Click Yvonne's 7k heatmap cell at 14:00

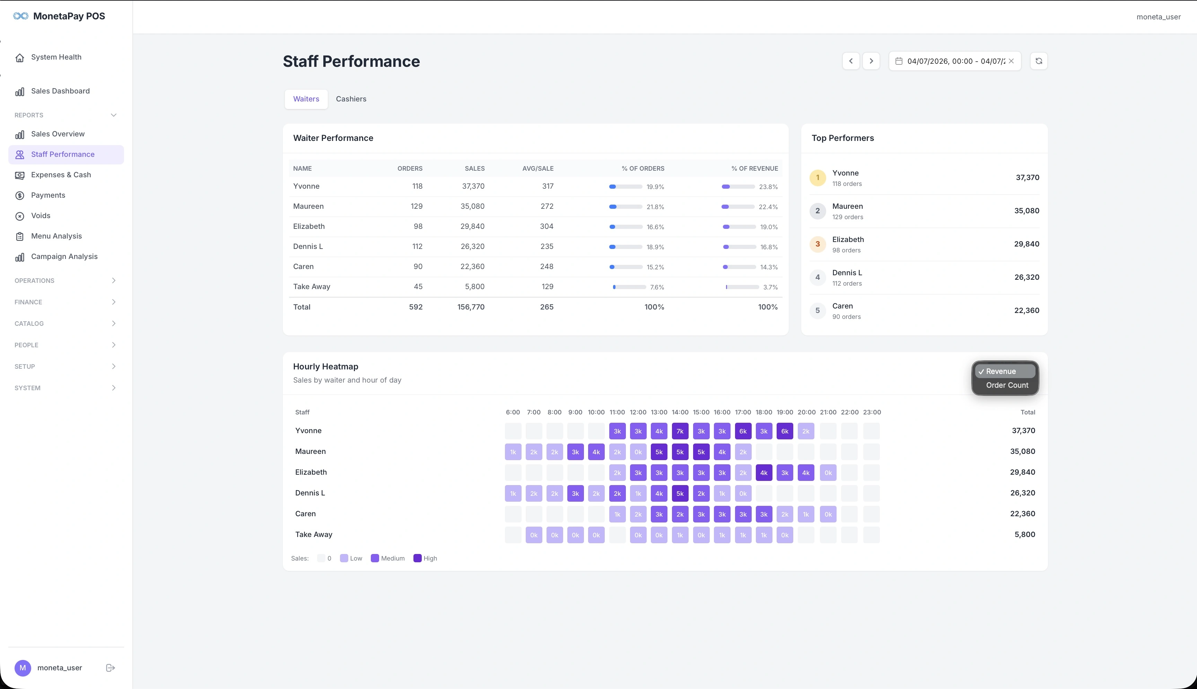[x=680, y=431]
